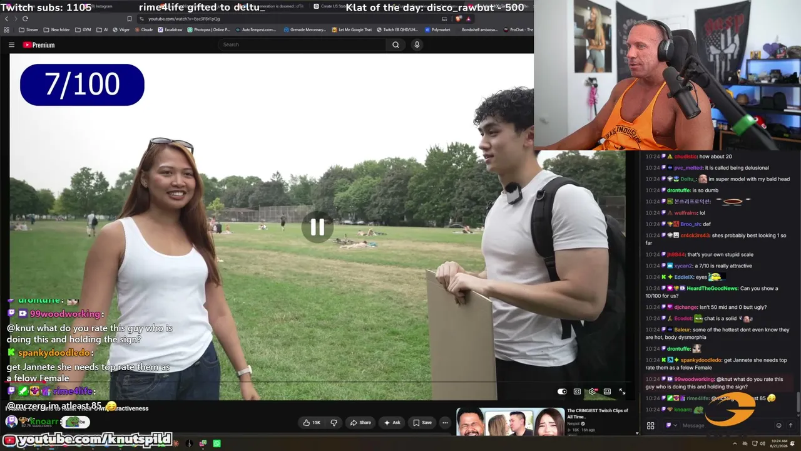Click username spankydoodledo in chat panel
The height and width of the screenshot is (451, 801).
click(x=700, y=360)
